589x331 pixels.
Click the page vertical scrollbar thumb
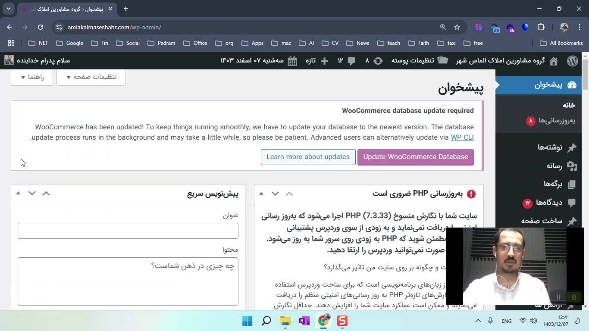(x=585, y=74)
